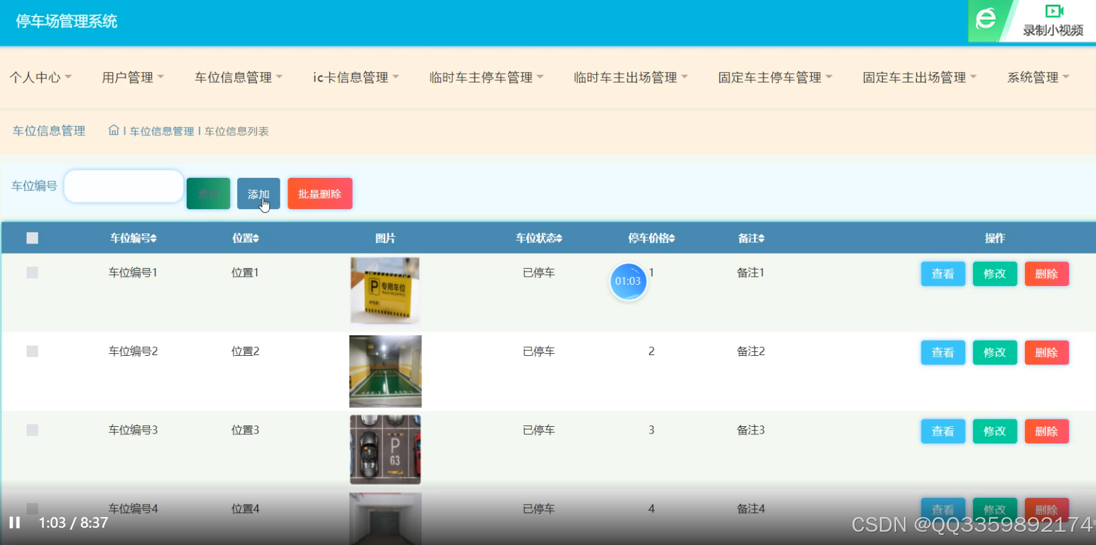The width and height of the screenshot is (1096, 545).
Task: Click the left-side 车位信息管理 page title
Action: pyautogui.click(x=49, y=131)
